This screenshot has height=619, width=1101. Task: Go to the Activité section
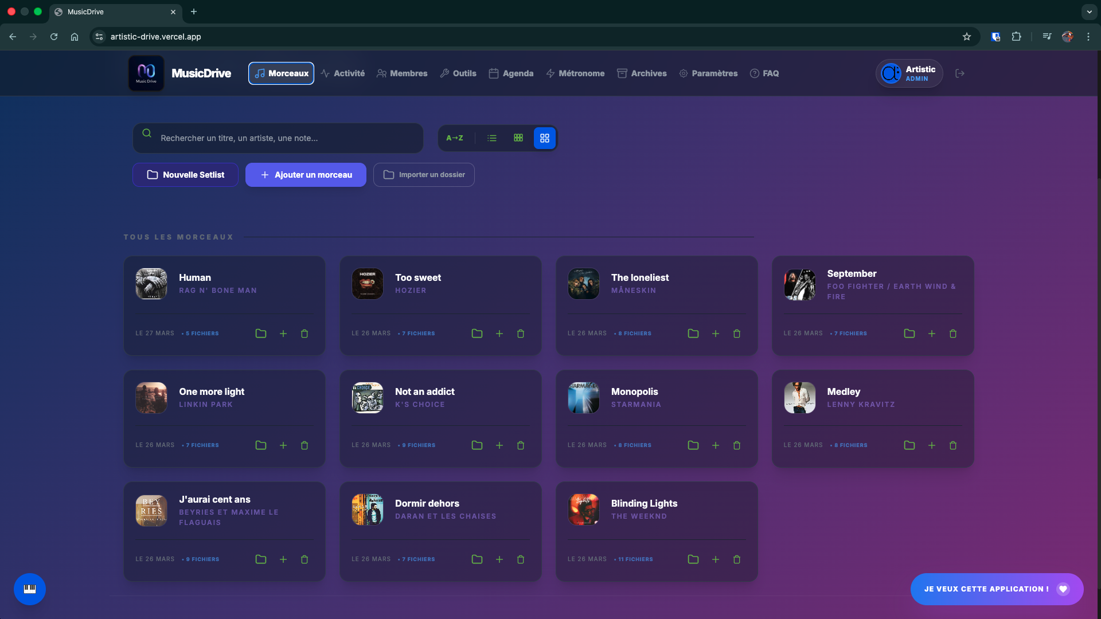[x=343, y=73]
